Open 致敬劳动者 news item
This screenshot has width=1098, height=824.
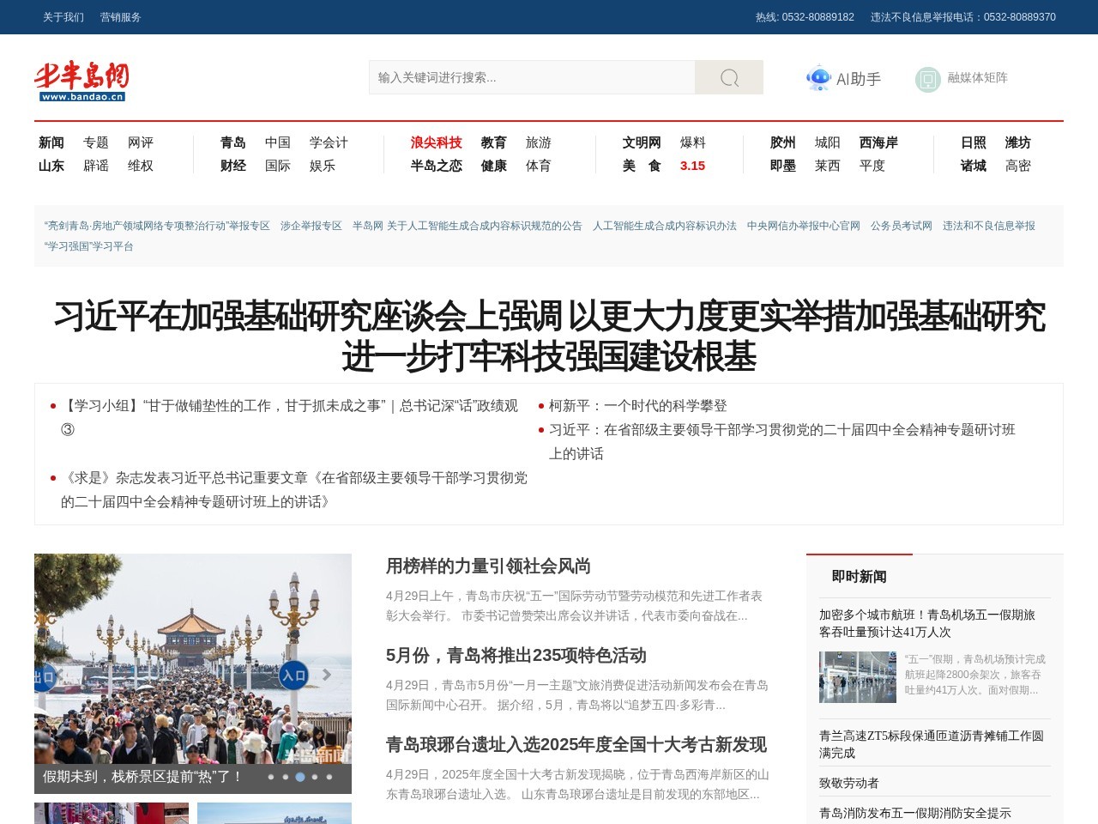pyautogui.click(x=849, y=783)
